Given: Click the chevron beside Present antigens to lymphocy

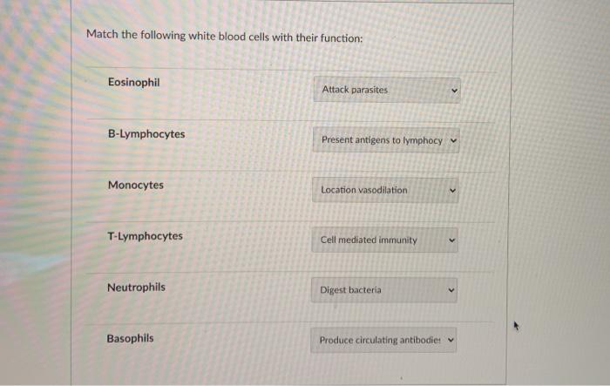Looking at the screenshot, I should (453, 140).
